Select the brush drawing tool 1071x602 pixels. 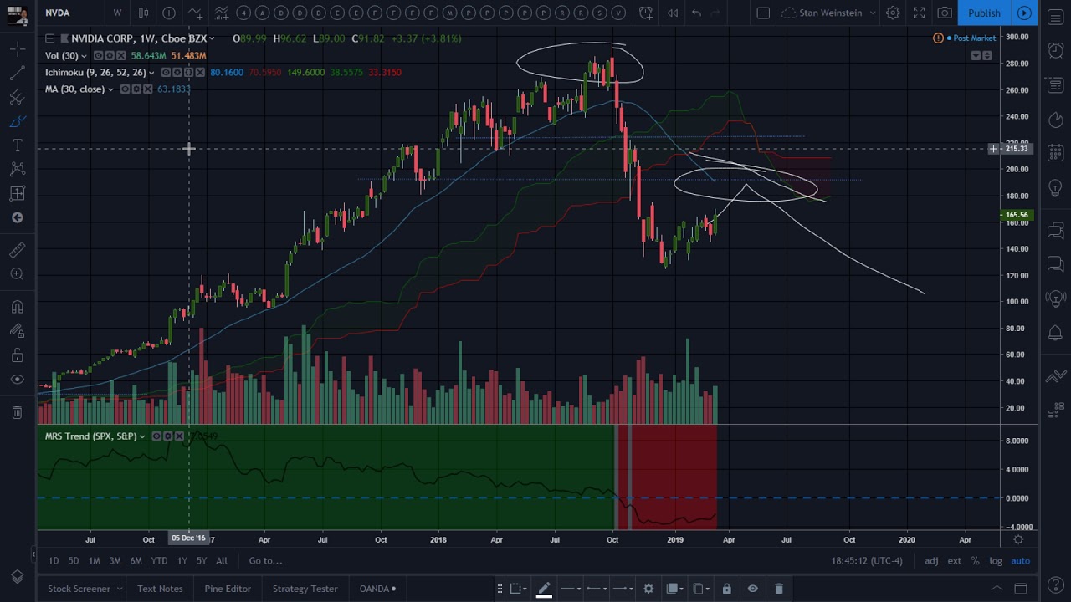click(17, 122)
